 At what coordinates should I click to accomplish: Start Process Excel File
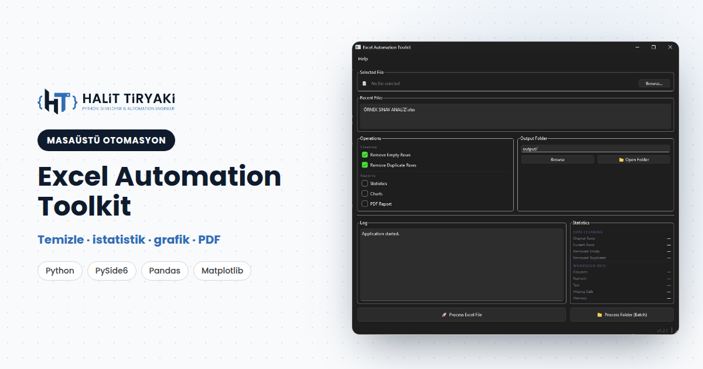(462, 315)
